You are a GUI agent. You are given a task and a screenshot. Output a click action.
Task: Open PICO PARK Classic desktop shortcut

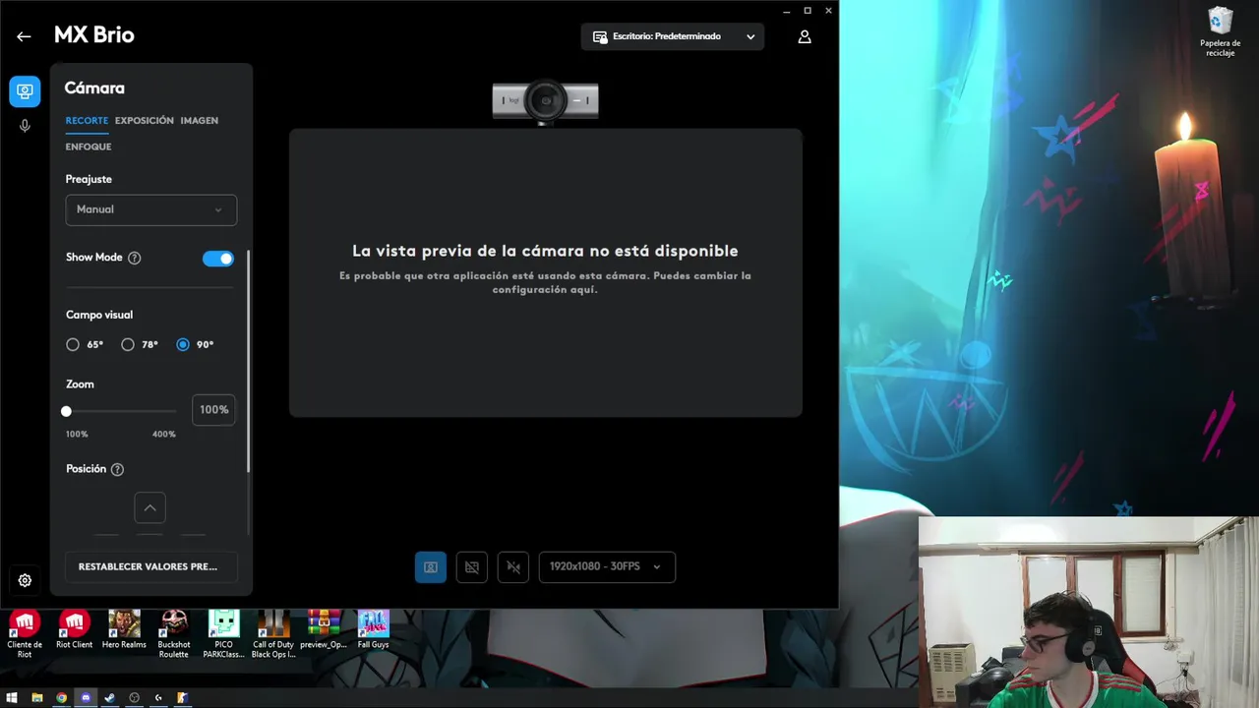[x=223, y=634]
